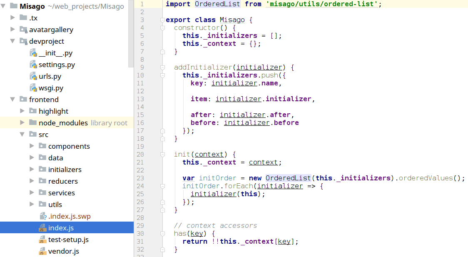The width and height of the screenshot is (468, 257).
Task: Click the project tree vertical scrollbar
Action: tap(131, 33)
